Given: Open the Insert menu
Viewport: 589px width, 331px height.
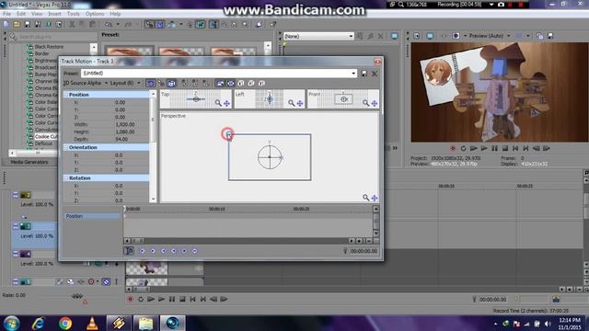Looking at the screenshot, I should 54,14.
